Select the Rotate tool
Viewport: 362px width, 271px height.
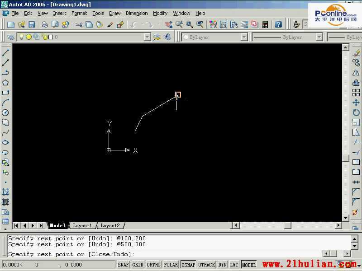[x=356, y=112]
